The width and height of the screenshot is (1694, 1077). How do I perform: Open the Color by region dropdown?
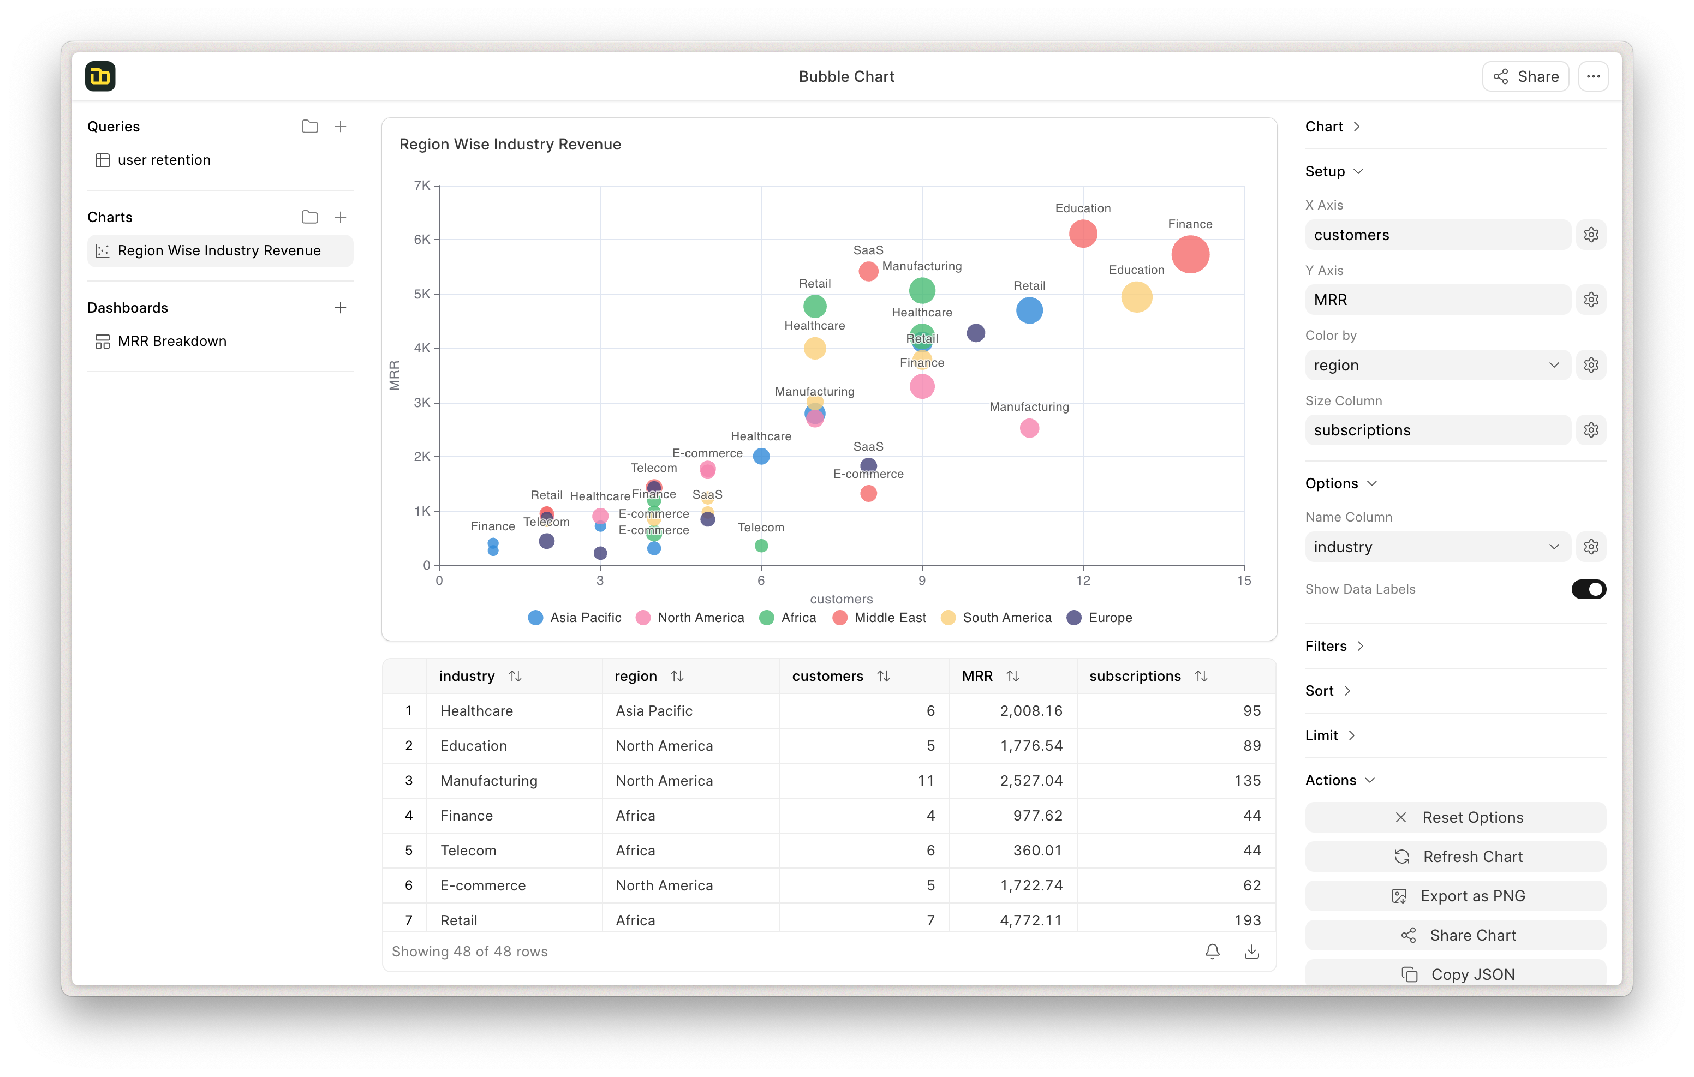[1437, 365]
